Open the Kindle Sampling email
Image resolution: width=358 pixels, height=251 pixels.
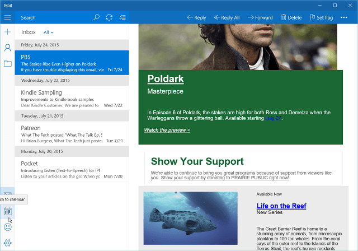72,98
